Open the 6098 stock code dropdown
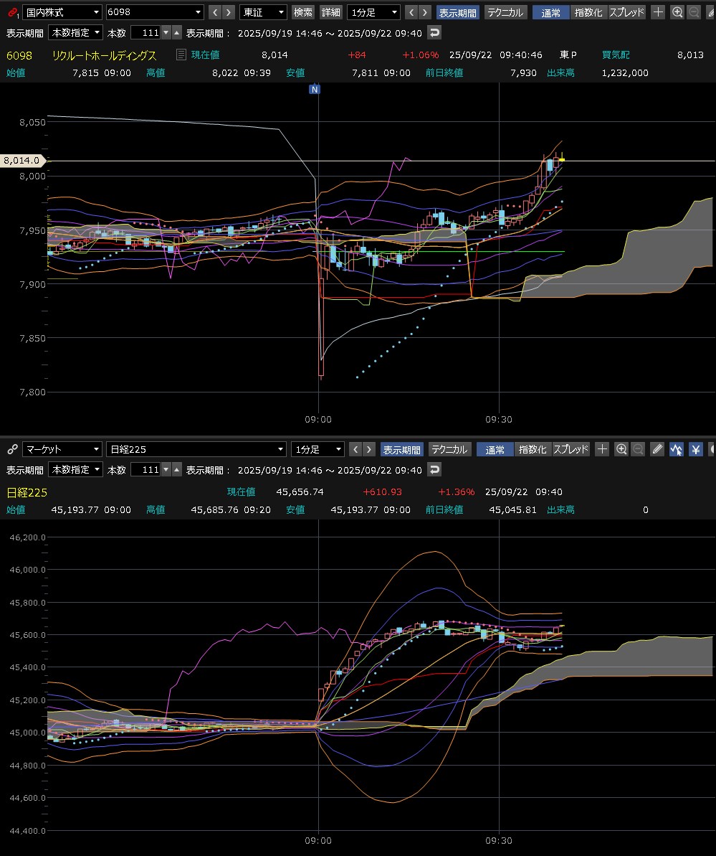 [154, 12]
